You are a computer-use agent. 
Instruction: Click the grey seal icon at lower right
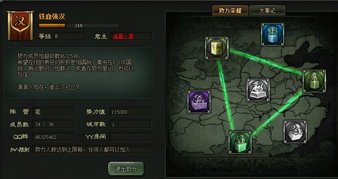click(295, 132)
